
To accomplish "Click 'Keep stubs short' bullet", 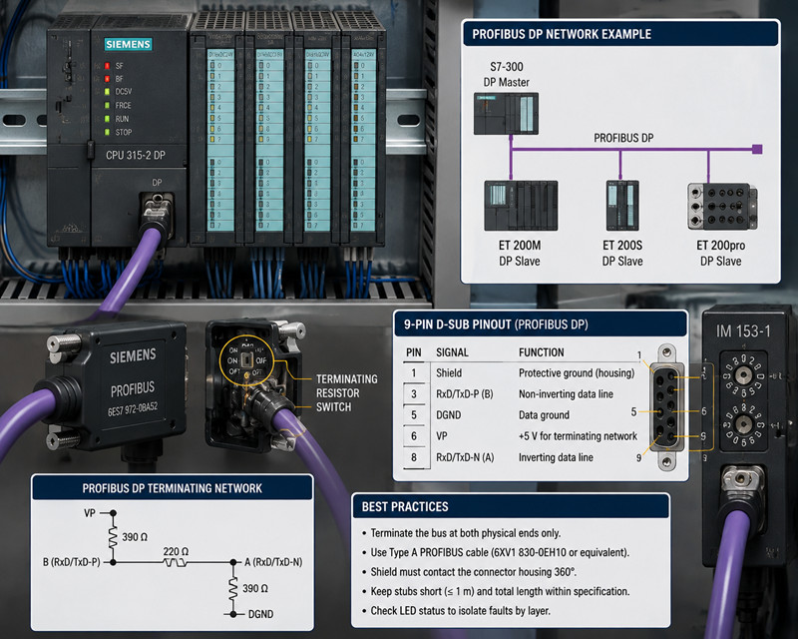I will 496,591.
